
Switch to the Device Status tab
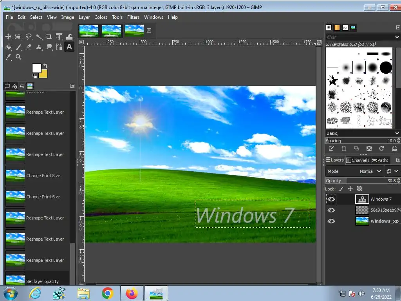[x=14, y=86]
